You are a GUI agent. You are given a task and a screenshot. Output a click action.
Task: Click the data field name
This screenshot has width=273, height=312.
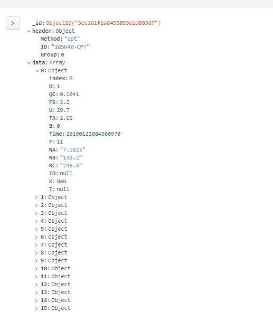(39, 63)
